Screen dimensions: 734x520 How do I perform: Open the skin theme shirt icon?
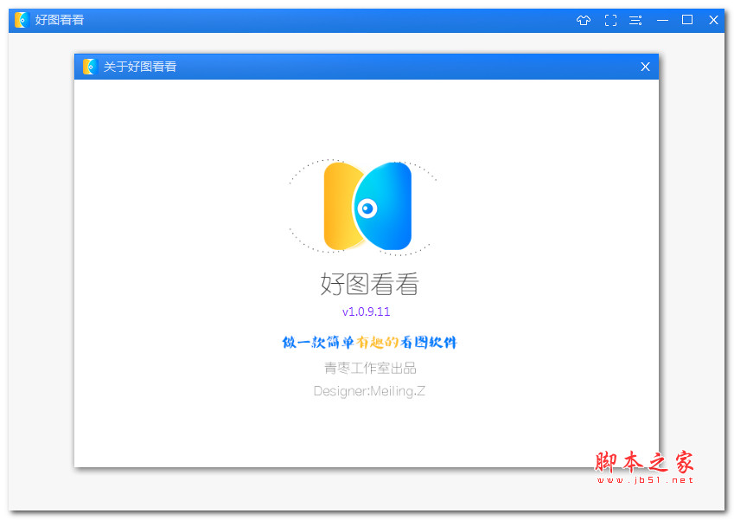tap(584, 20)
